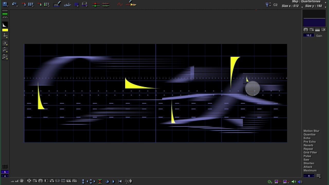This screenshot has width=329, height=185.
Task: Click the Grid Filter option
Action: point(310,152)
